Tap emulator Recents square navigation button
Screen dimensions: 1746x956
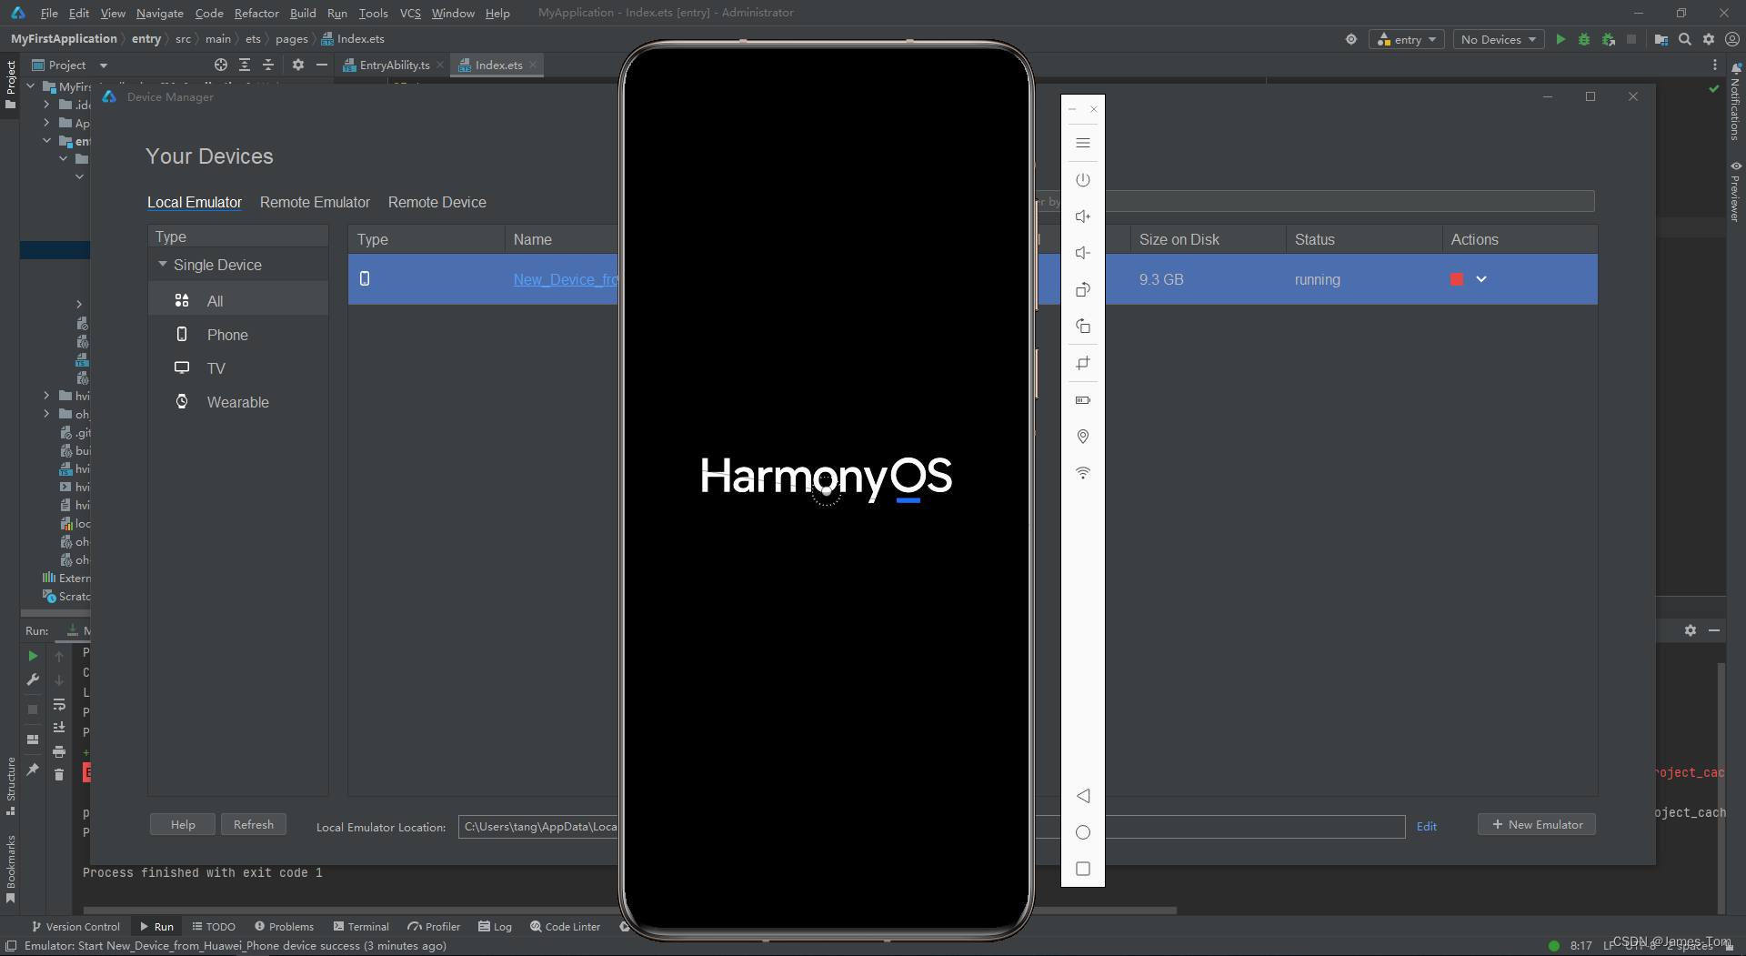pos(1082,869)
